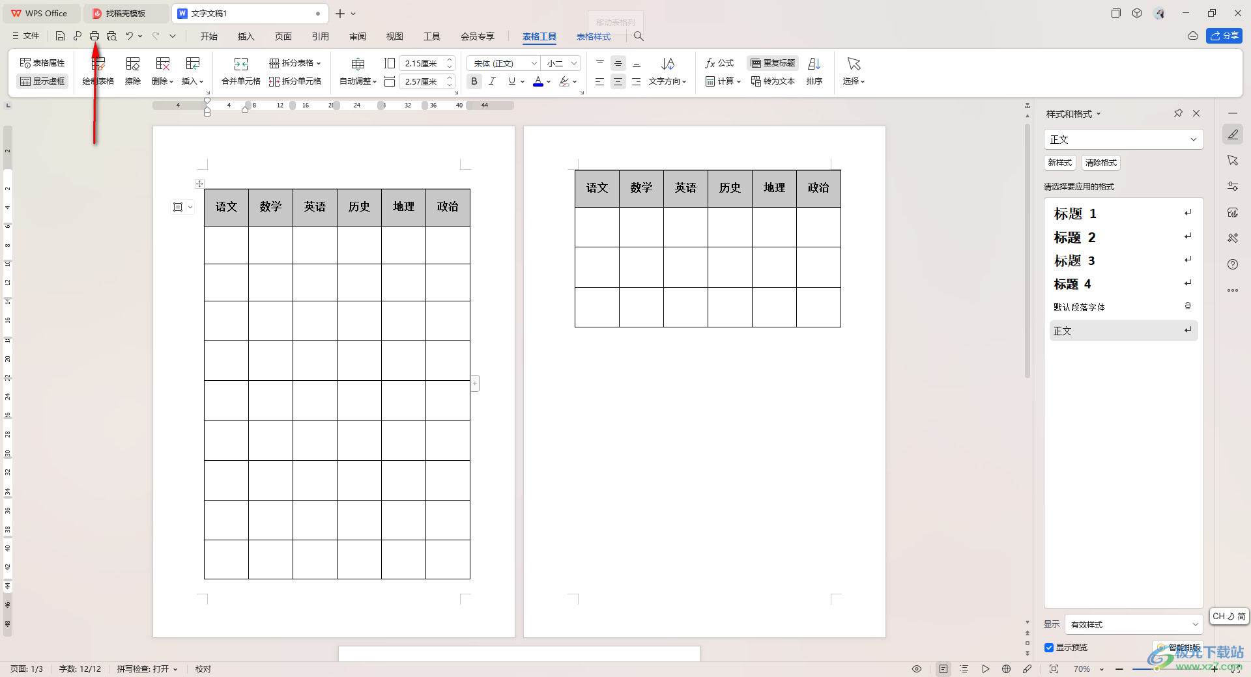Click the eye protection icon in status bar

[917, 669]
